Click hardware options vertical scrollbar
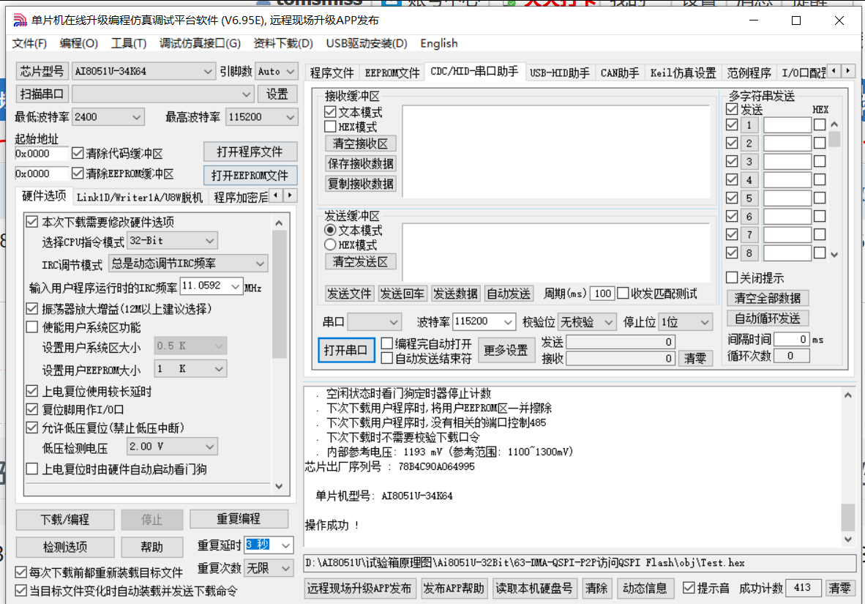865x604 pixels. [x=279, y=354]
